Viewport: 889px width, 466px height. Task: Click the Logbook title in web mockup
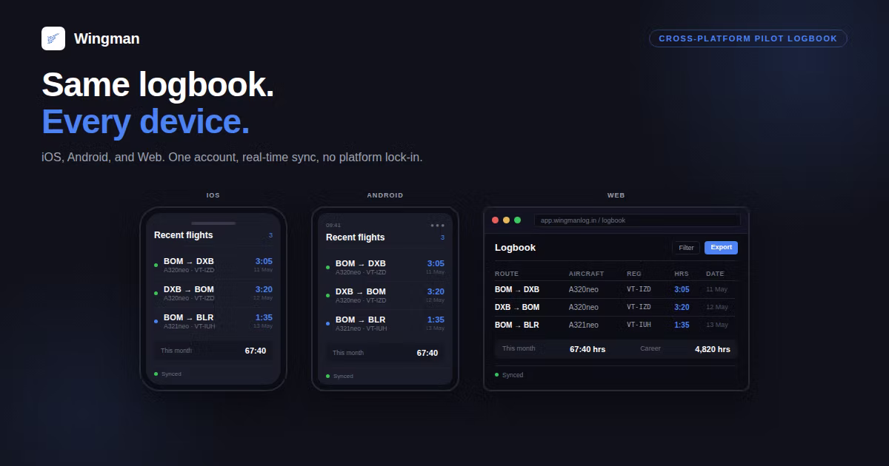click(x=515, y=248)
